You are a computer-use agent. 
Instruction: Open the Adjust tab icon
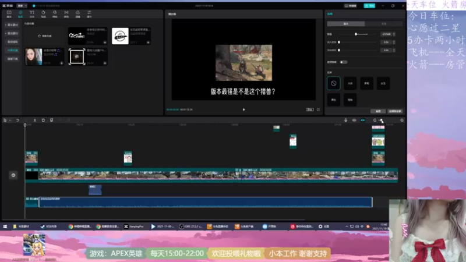(89, 13)
